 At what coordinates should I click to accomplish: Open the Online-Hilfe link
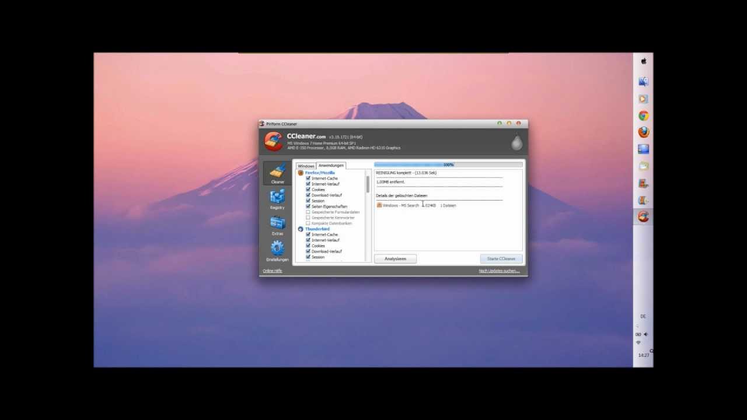(273, 271)
